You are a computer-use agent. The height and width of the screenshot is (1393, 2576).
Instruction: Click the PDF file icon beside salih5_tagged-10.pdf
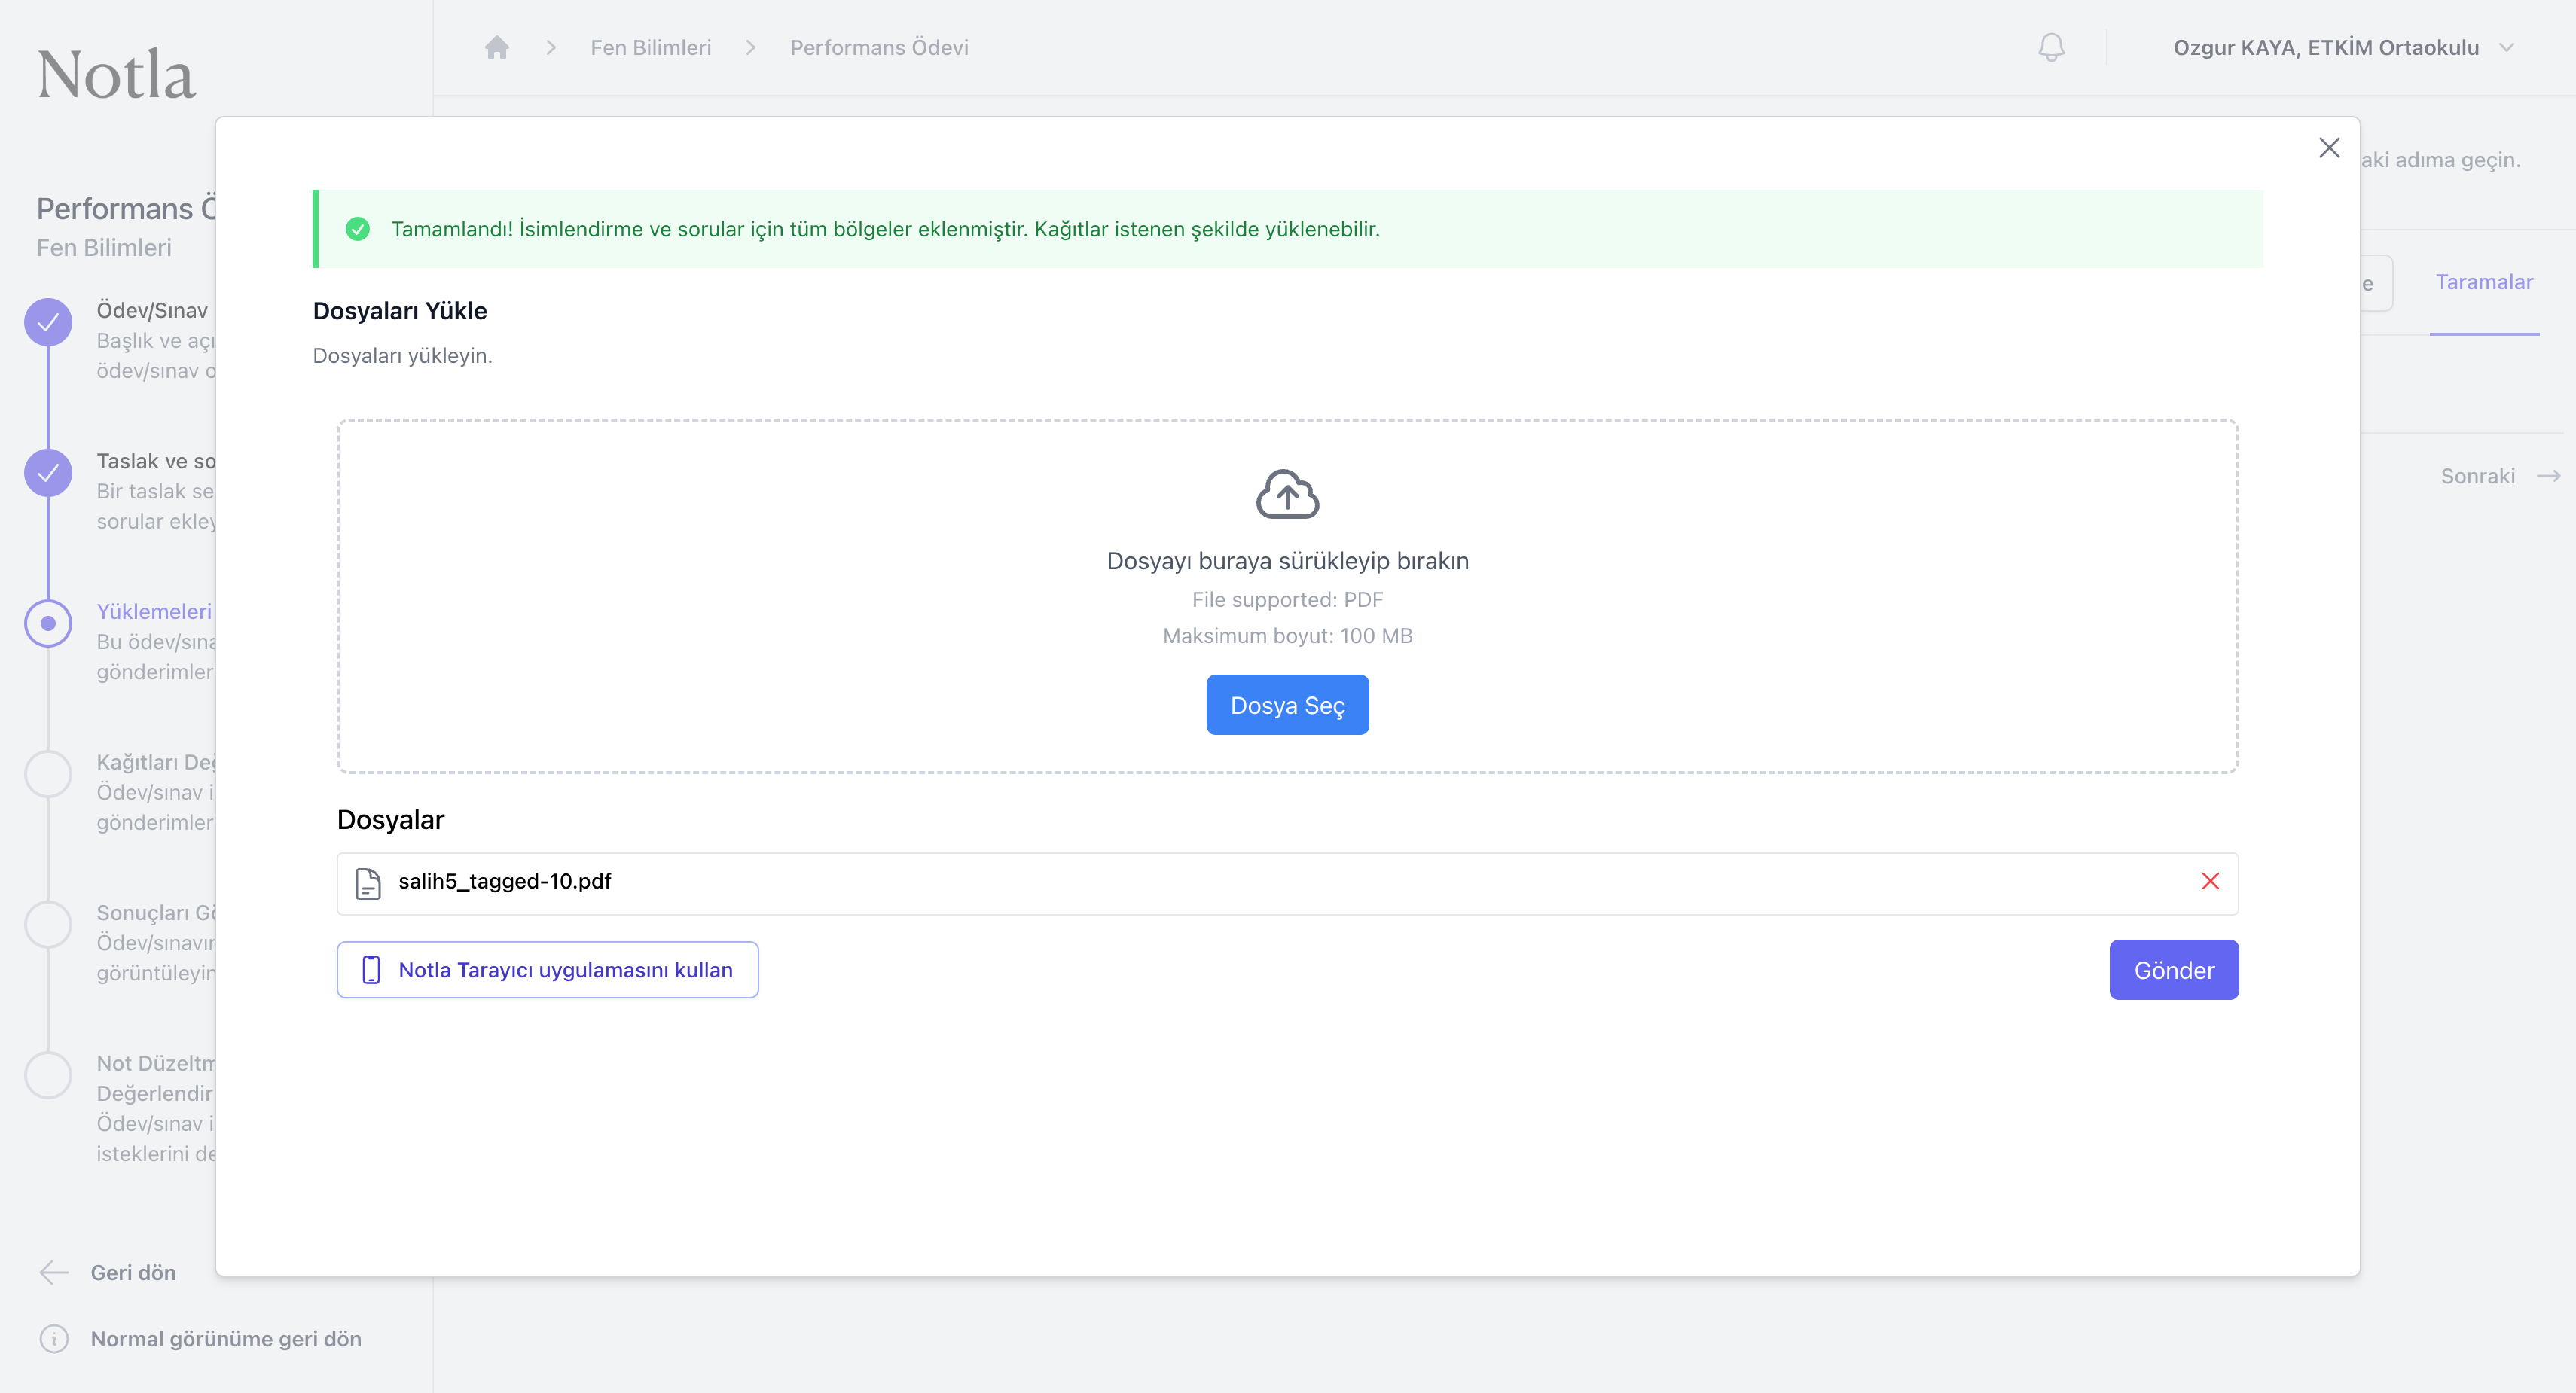click(x=368, y=883)
